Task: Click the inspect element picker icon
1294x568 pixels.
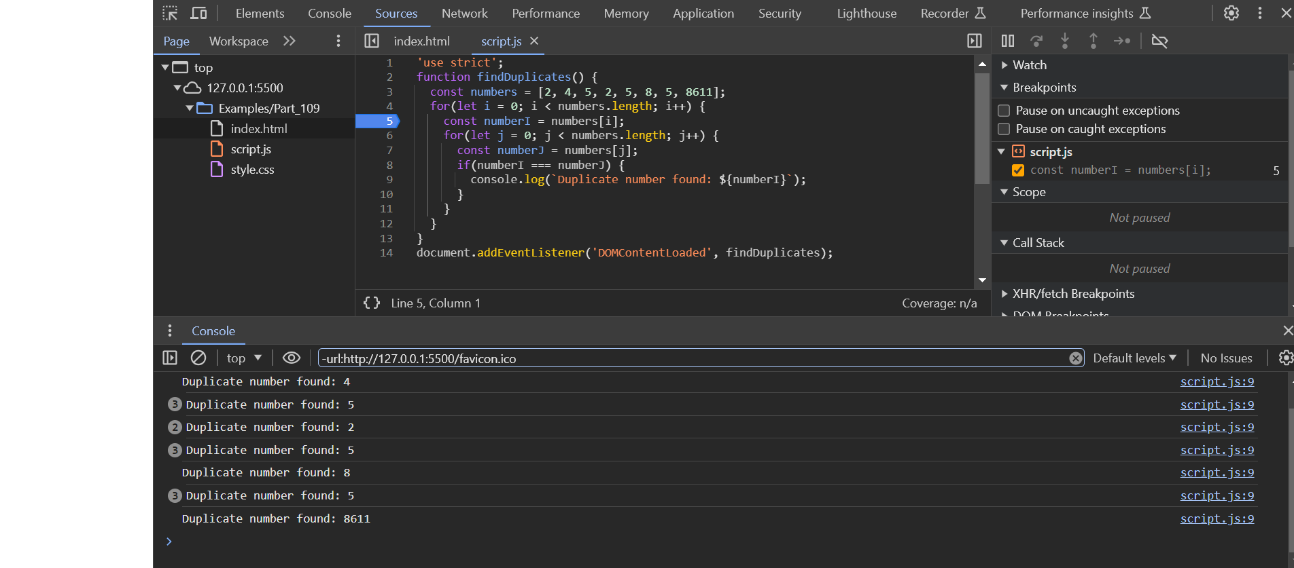Action: click(x=170, y=13)
